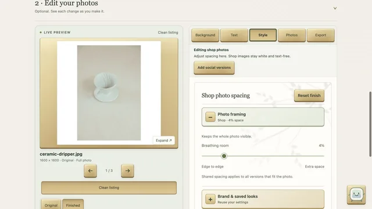Image resolution: width=372 pixels, height=209 pixels.
Task: Click the 4% breathing room value
Action: click(321, 146)
